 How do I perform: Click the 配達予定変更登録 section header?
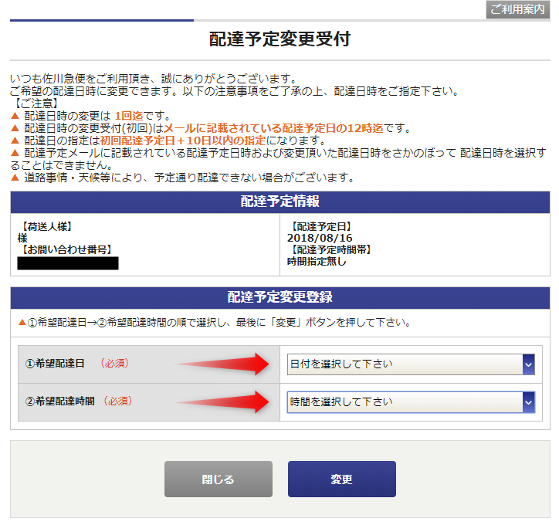(x=279, y=297)
